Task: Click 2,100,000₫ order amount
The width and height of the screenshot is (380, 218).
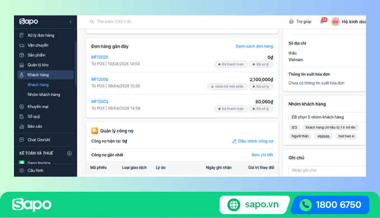Action: [262, 79]
